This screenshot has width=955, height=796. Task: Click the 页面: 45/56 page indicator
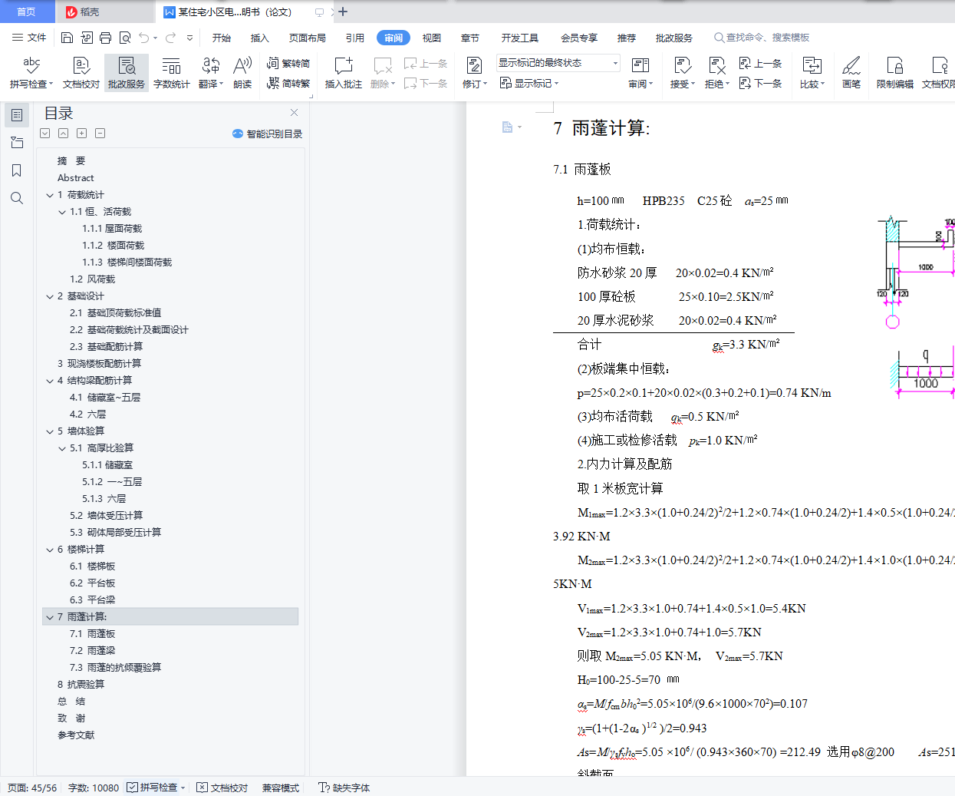[32, 788]
